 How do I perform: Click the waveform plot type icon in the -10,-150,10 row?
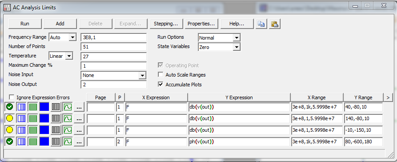point(67,130)
